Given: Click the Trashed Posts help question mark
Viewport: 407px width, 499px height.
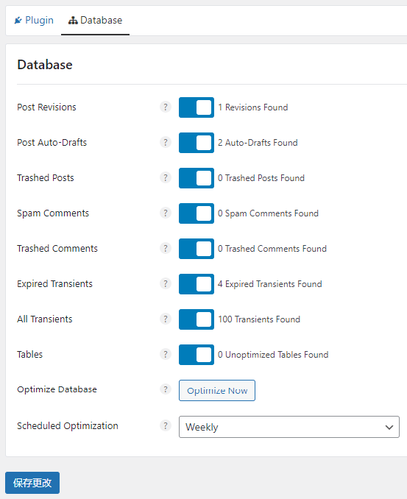Looking at the screenshot, I should [x=166, y=177].
